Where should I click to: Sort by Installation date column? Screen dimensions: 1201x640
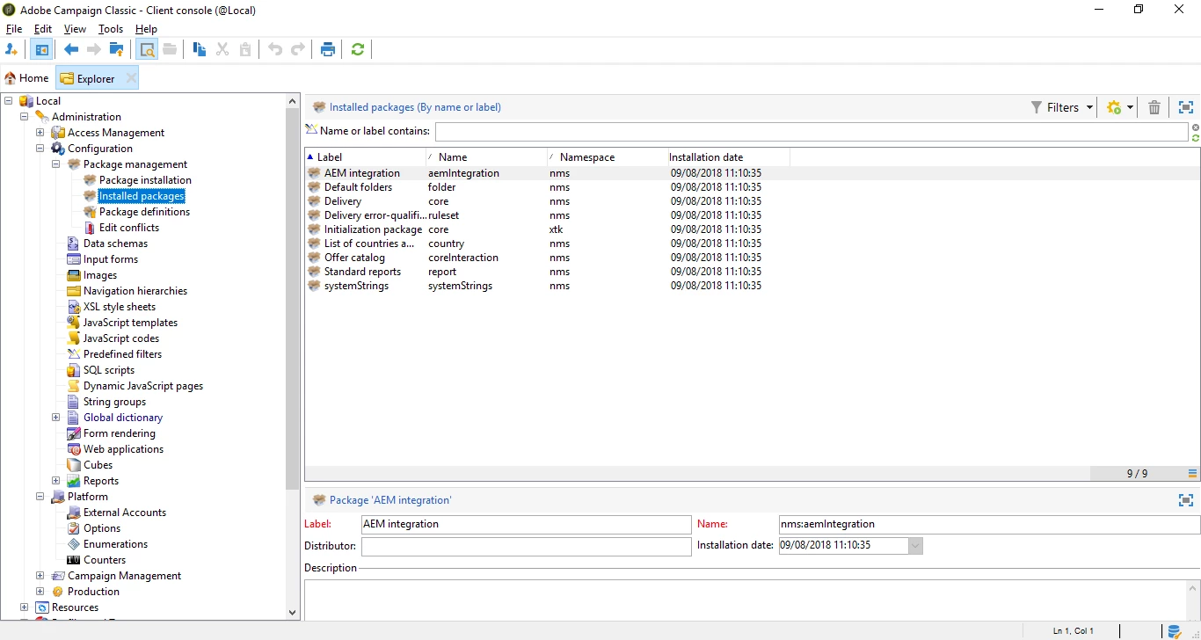(729, 157)
